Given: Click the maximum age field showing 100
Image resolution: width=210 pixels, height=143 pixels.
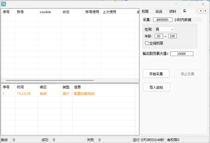Looking at the screenshot, I should (172, 36).
